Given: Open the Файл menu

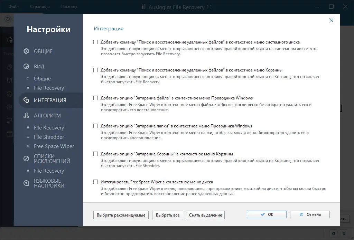Looking at the screenshot, I should (13, 6).
